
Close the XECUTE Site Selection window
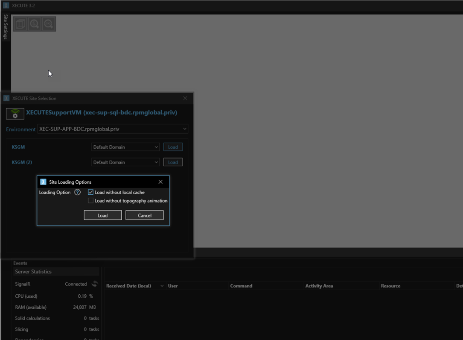pos(185,98)
